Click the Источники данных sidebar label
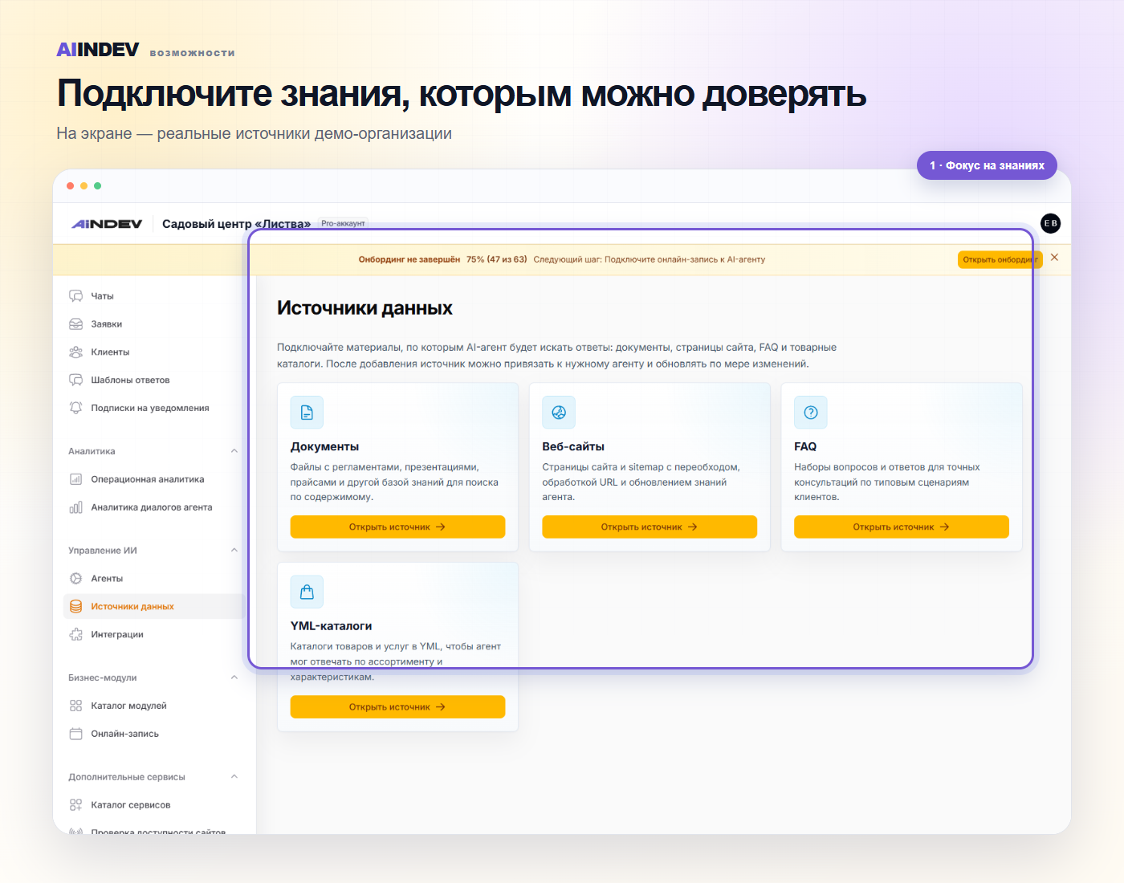This screenshot has height=883, width=1124. (x=132, y=607)
